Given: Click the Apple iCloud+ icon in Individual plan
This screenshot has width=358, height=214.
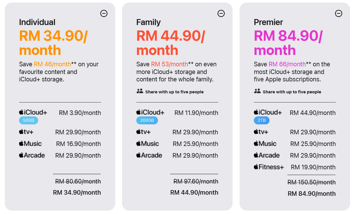Looking at the screenshot, I should pyautogui.click(x=22, y=112).
